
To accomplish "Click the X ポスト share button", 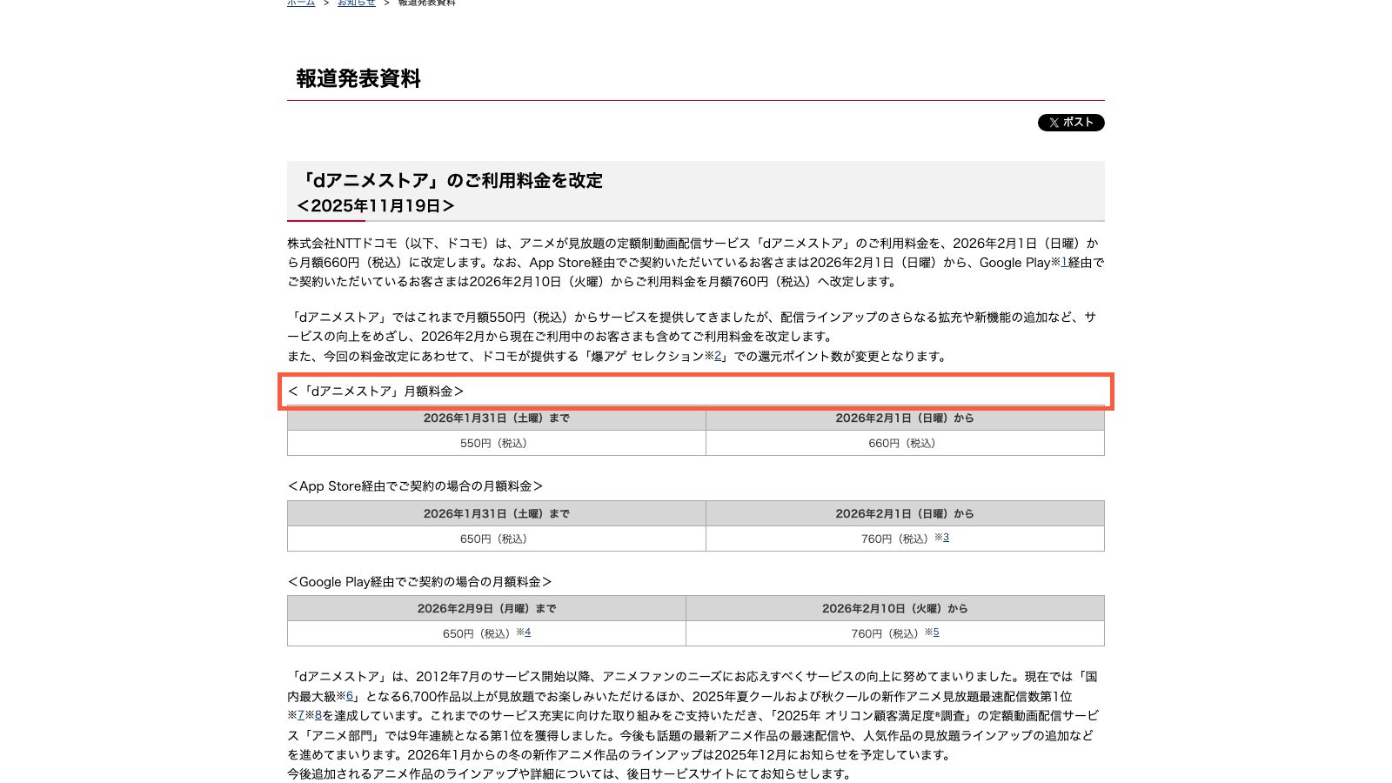I will click(x=1071, y=123).
